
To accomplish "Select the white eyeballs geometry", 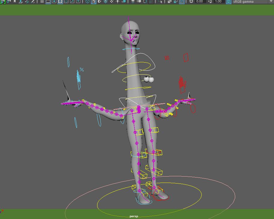I will point(149,79).
